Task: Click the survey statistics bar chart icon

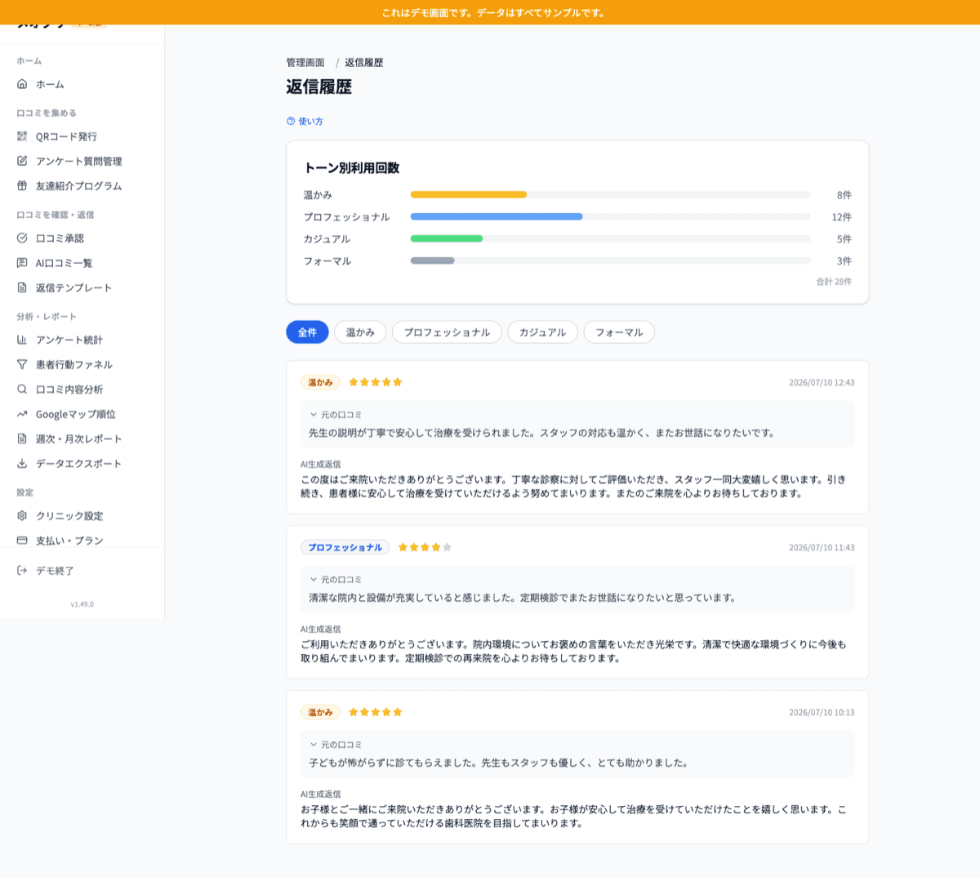Action: coord(22,340)
